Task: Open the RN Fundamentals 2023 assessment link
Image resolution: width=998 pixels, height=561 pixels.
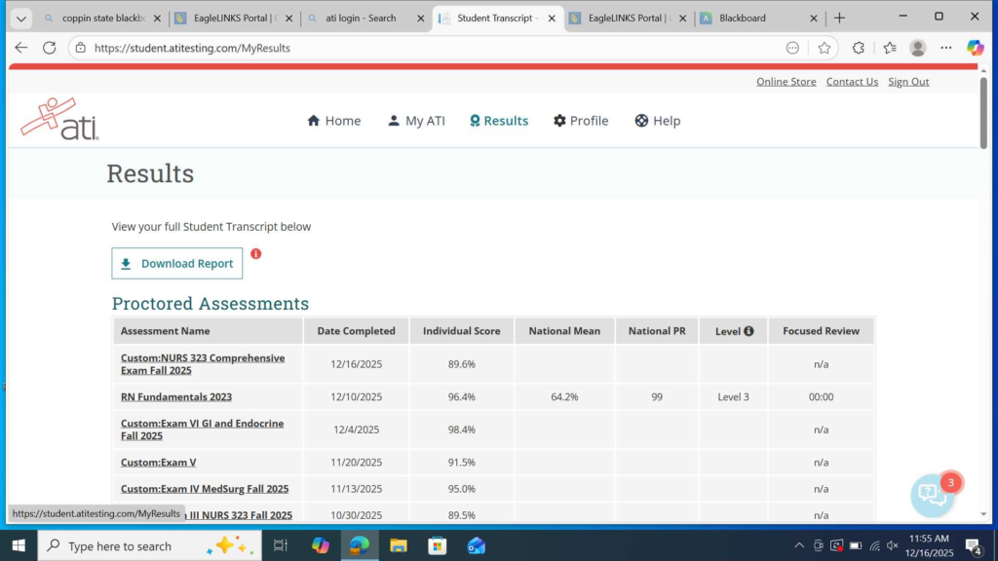Action: pyautogui.click(x=176, y=397)
